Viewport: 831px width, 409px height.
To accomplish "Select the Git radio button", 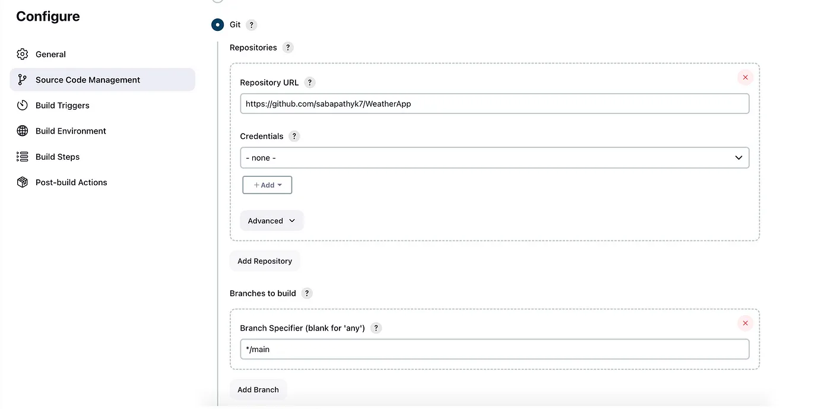I will [x=217, y=24].
